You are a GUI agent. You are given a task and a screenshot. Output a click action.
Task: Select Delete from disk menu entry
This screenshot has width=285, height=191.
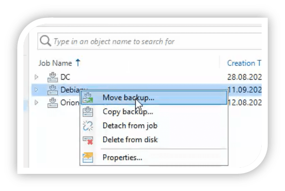coord(130,140)
